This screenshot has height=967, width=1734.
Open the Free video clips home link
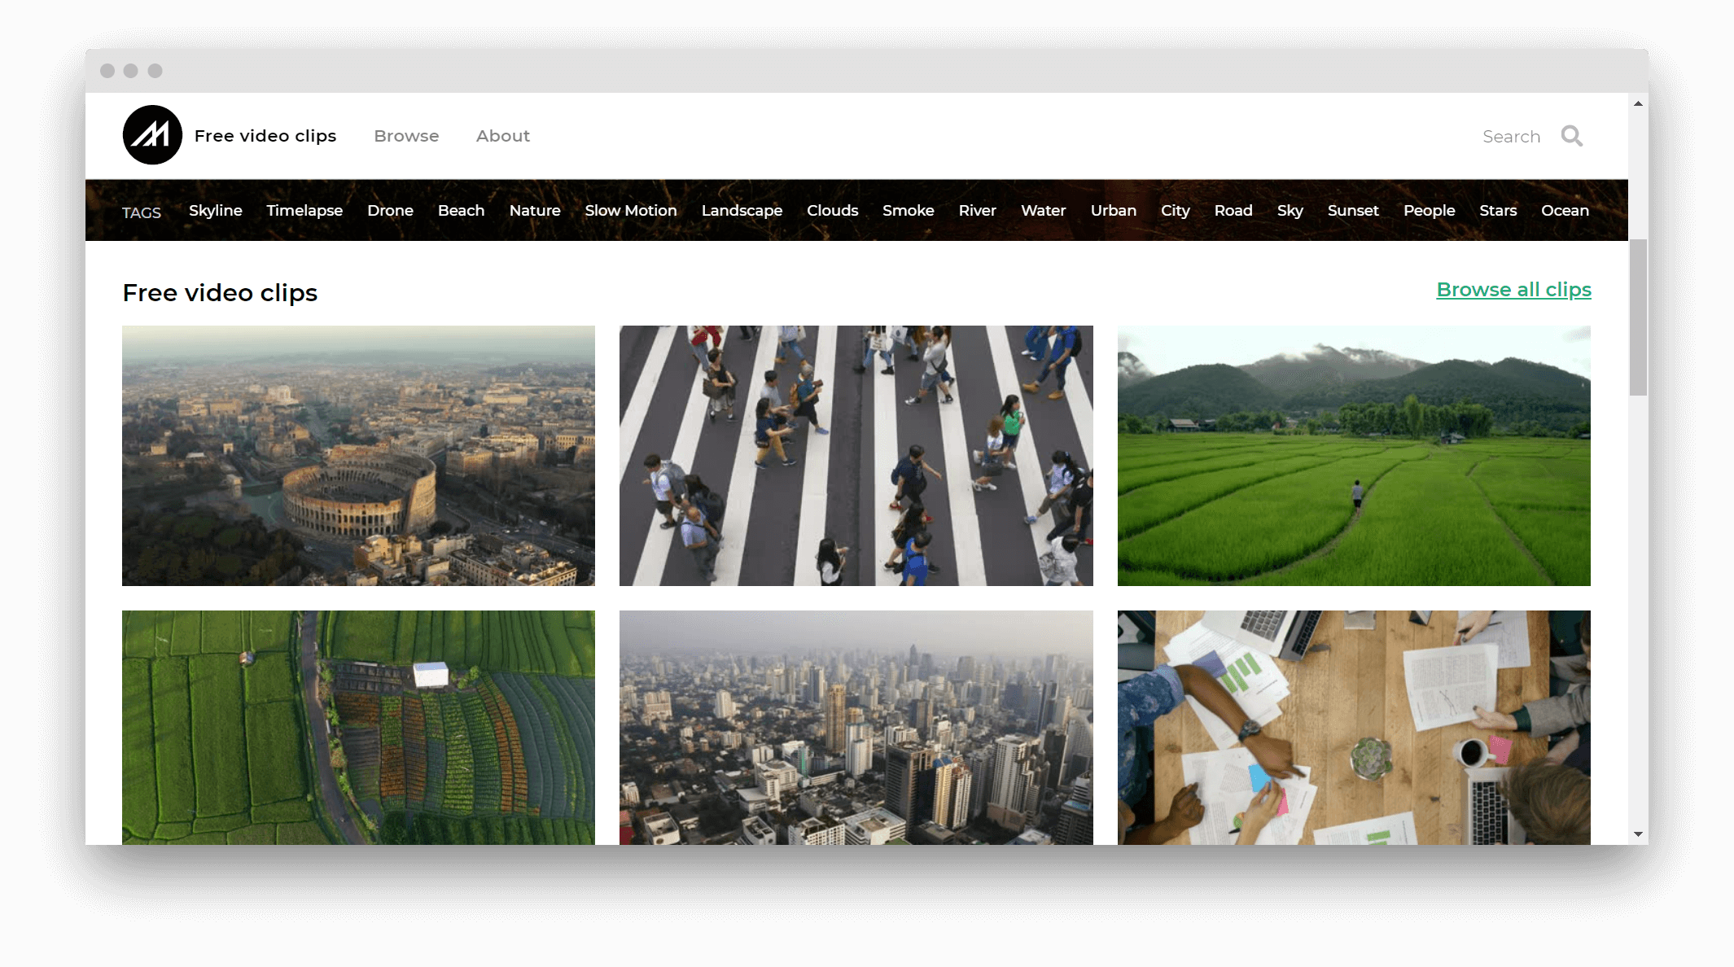(265, 136)
